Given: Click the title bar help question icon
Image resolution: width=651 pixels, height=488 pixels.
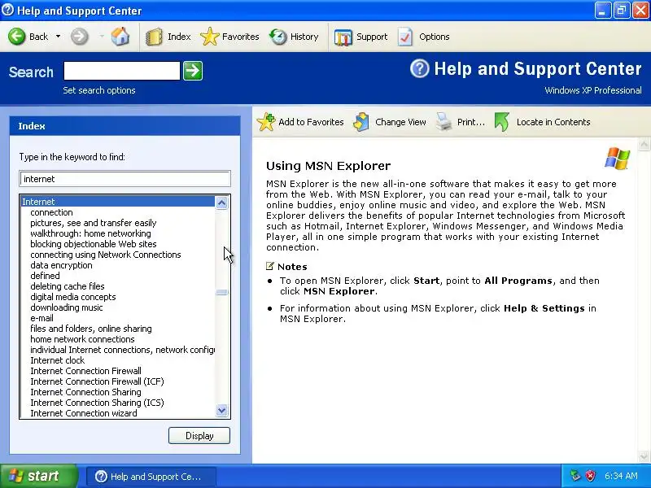Looking at the screenshot, I should [7, 10].
